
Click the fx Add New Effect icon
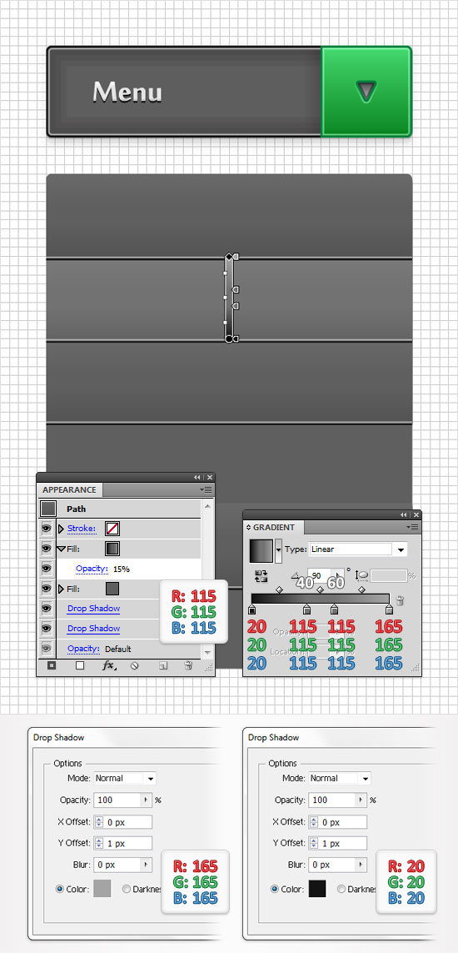click(108, 665)
